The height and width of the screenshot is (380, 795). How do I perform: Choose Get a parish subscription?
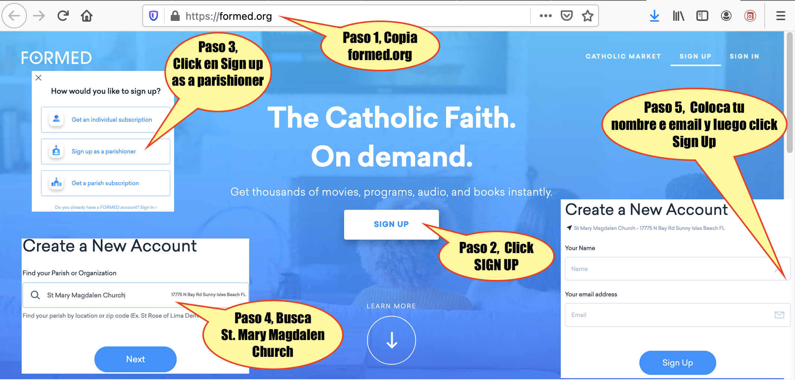coord(106,183)
